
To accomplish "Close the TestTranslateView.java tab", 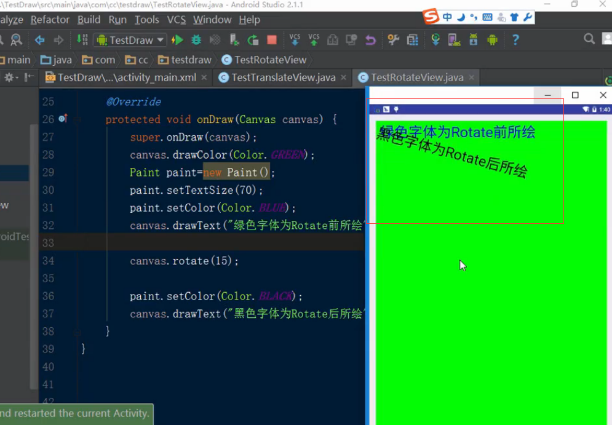I will (x=343, y=77).
